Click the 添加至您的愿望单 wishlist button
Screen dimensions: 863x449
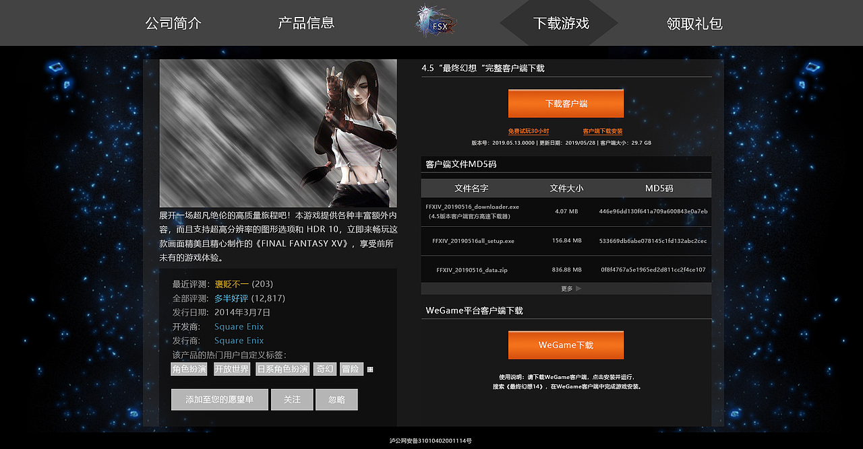coord(219,399)
